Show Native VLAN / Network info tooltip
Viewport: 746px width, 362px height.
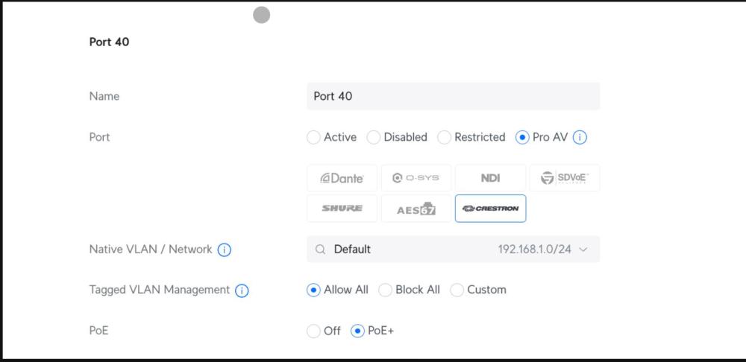(x=224, y=250)
